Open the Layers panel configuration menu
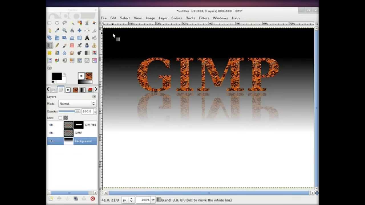The height and width of the screenshot is (205, 365). (x=94, y=97)
